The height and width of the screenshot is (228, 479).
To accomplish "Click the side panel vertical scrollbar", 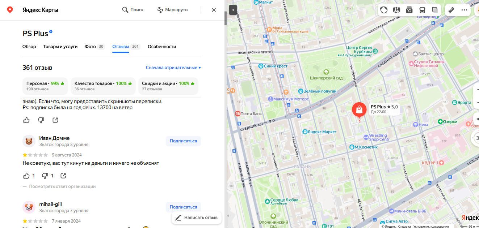I will click(x=226, y=18).
